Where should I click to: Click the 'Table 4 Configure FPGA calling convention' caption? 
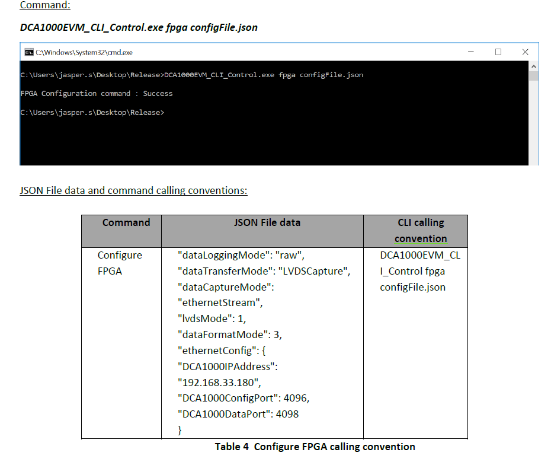click(315, 447)
